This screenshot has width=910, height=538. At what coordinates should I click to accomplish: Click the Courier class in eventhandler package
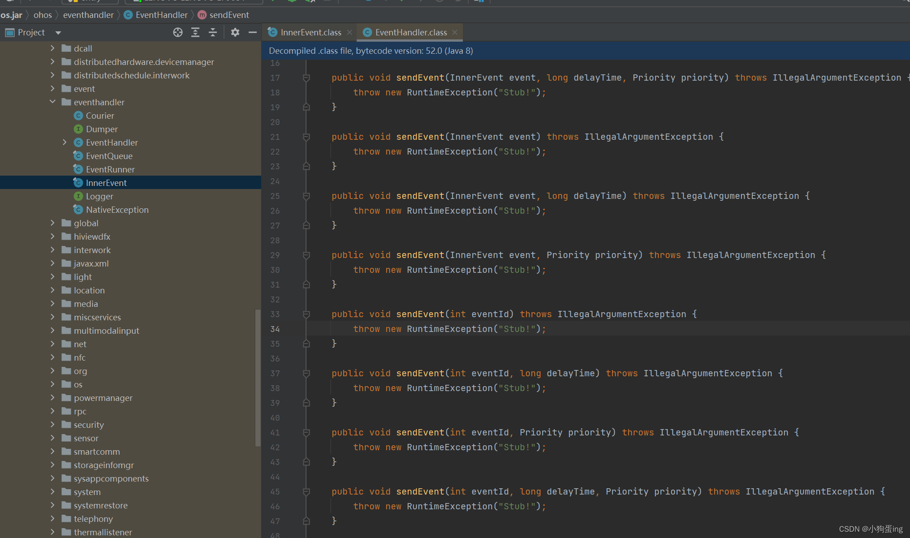[x=100, y=115]
